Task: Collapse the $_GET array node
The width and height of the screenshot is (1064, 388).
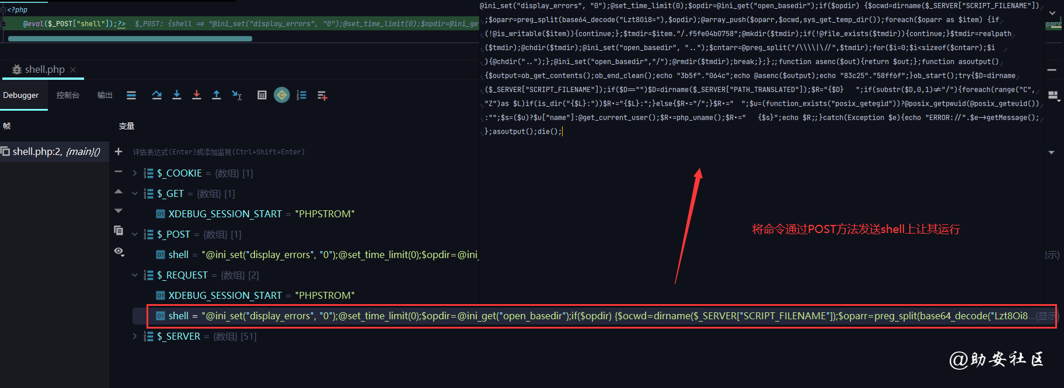Action: (135, 193)
